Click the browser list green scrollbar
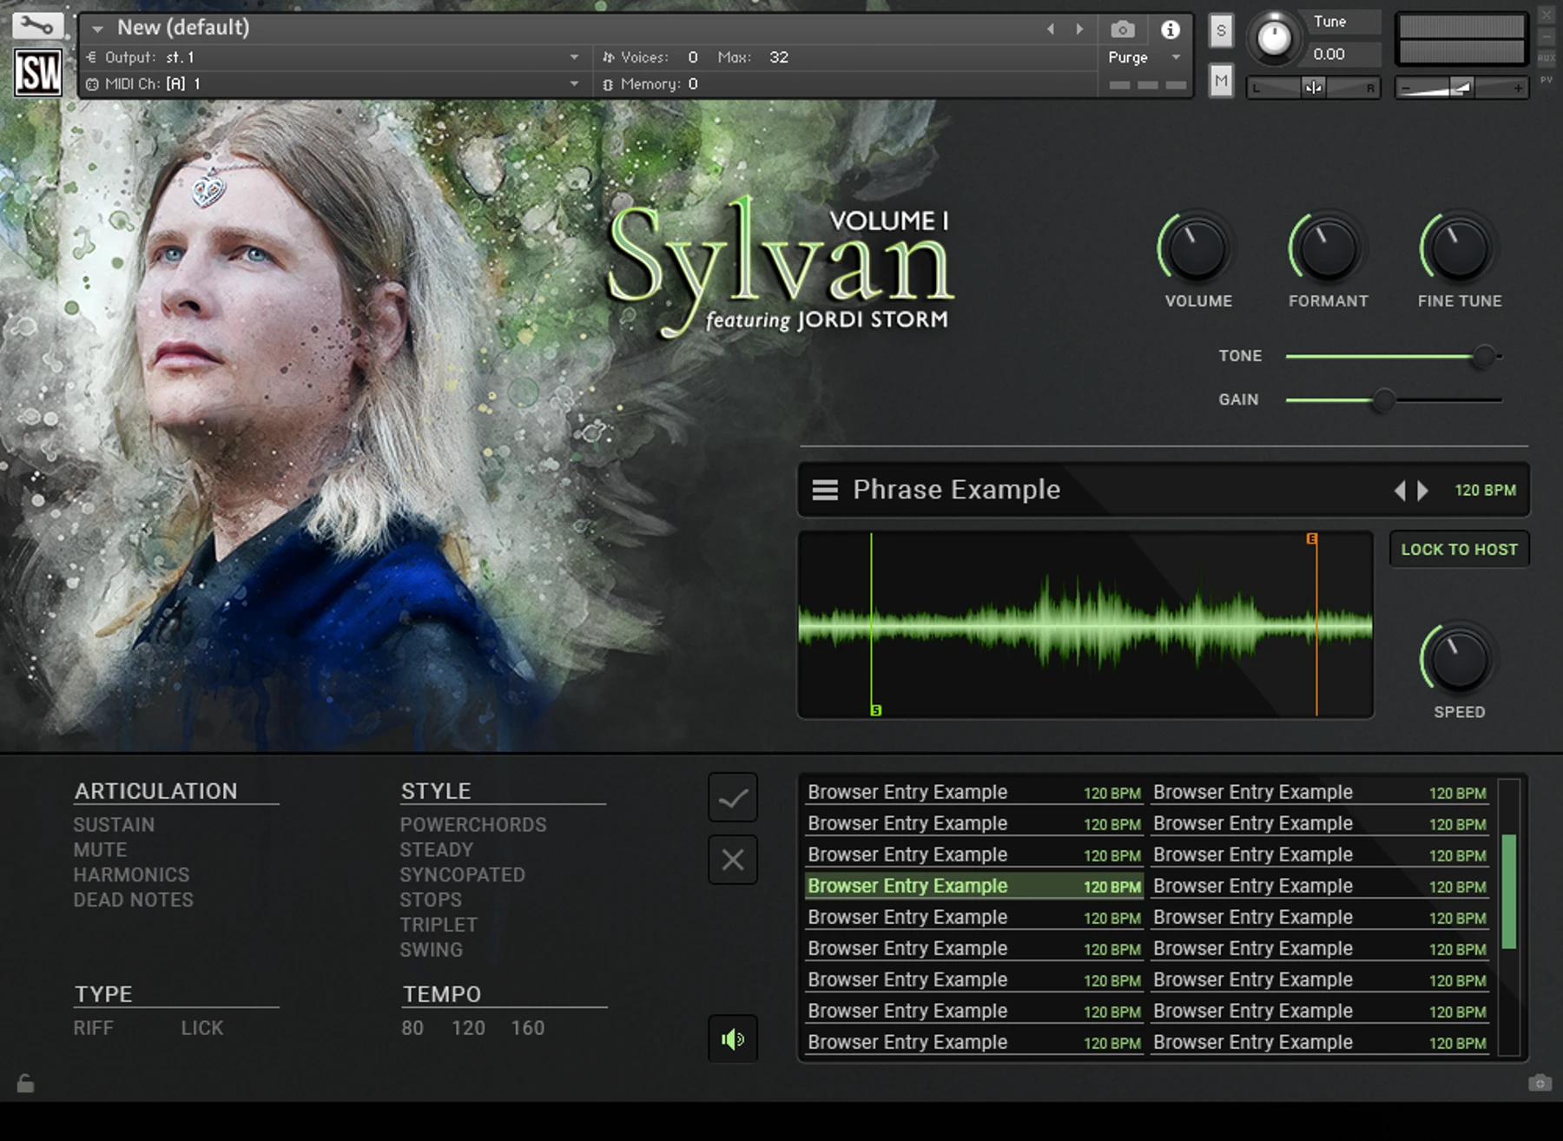1563x1141 pixels. coord(1509,892)
